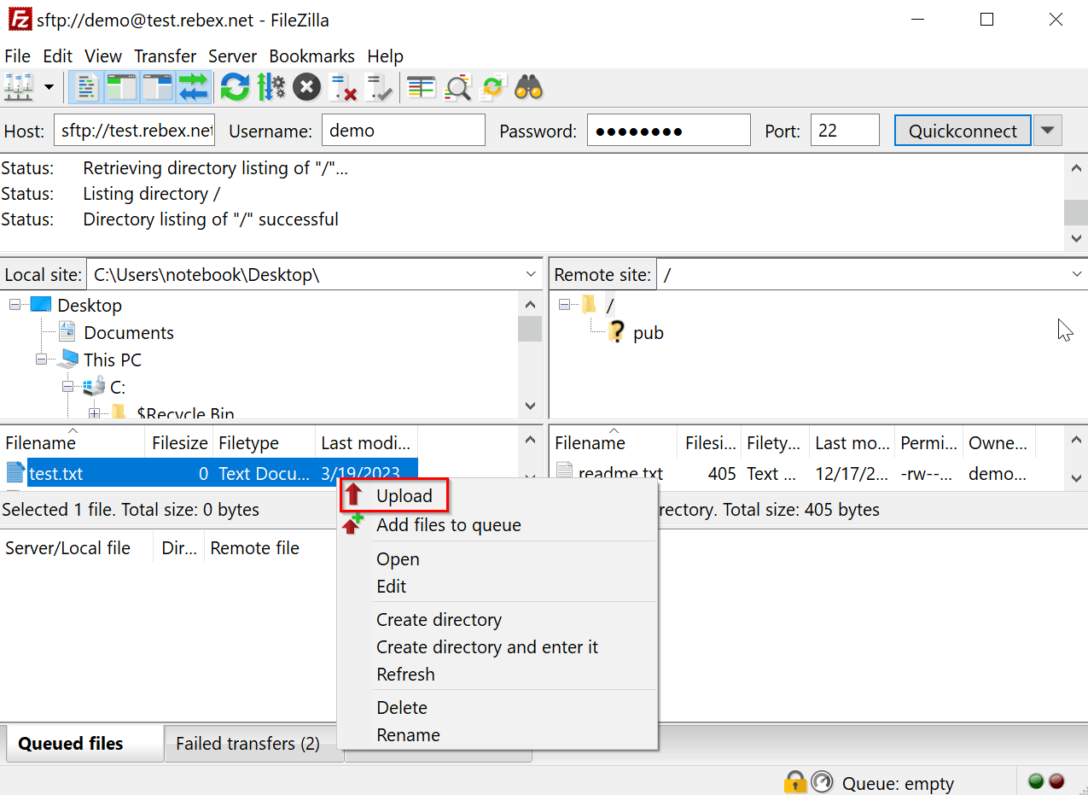Viewport: 1088px width, 795px height.
Task: Select Upload from the context menu
Action: pos(404,495)
